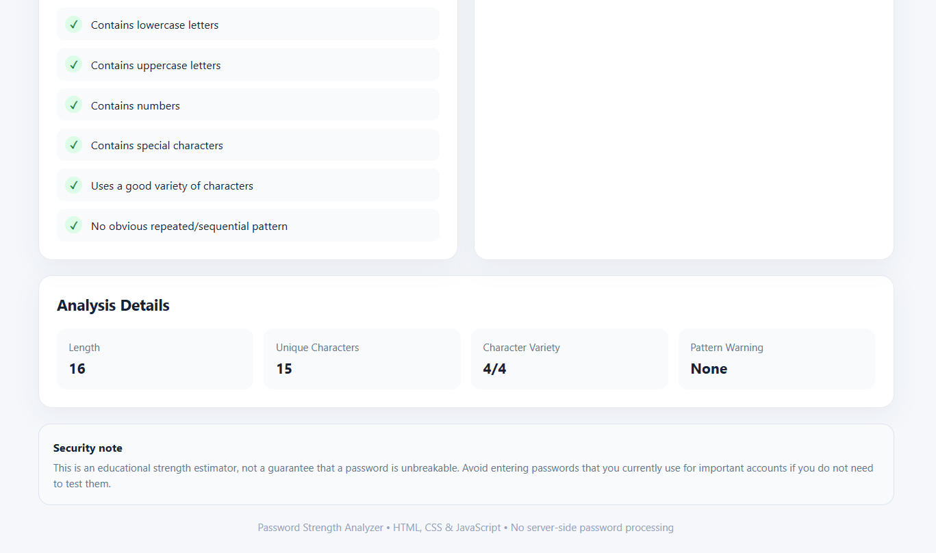The width and height of the screenshot is (936, 553).
Task: Click the Pattern Warning label
Action: click(726, 348)
